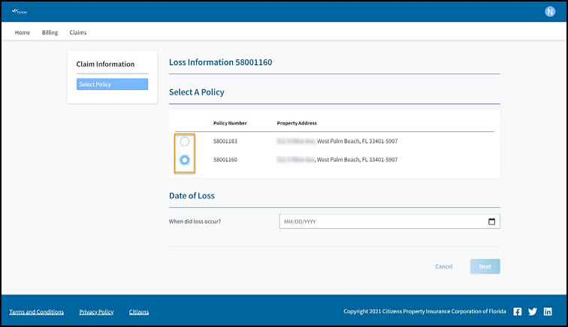Select radio button for policy 58001183
The image size is (568, 327).
coord(185,142)
